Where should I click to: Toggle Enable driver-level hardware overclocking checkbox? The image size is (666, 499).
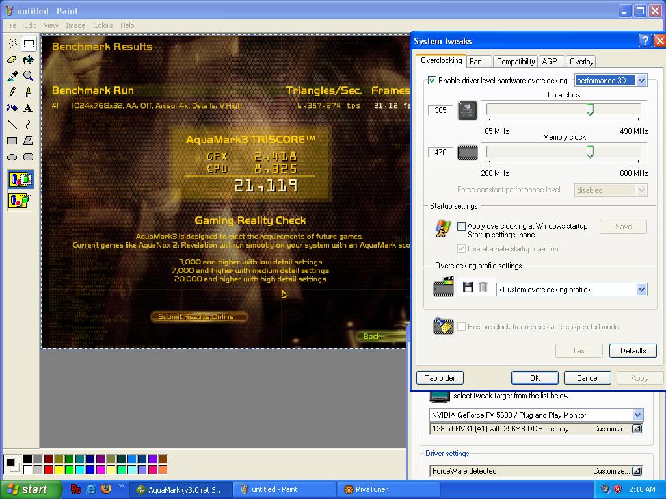tap(433, 80)
